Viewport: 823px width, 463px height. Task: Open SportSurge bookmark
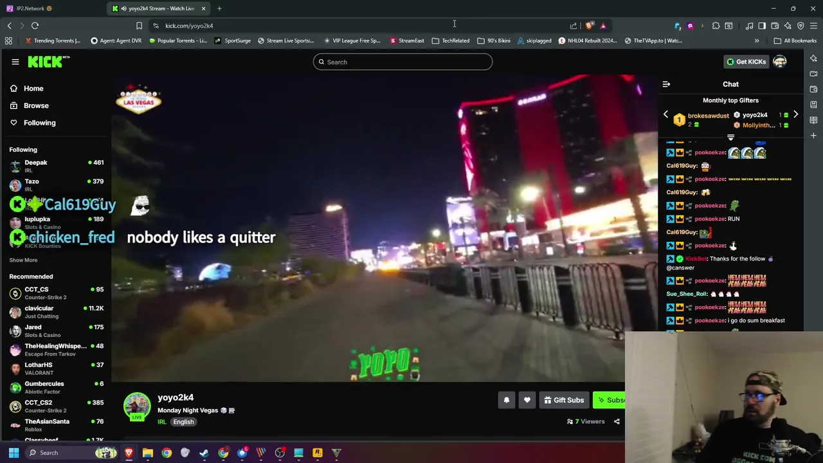pos(233,41)
